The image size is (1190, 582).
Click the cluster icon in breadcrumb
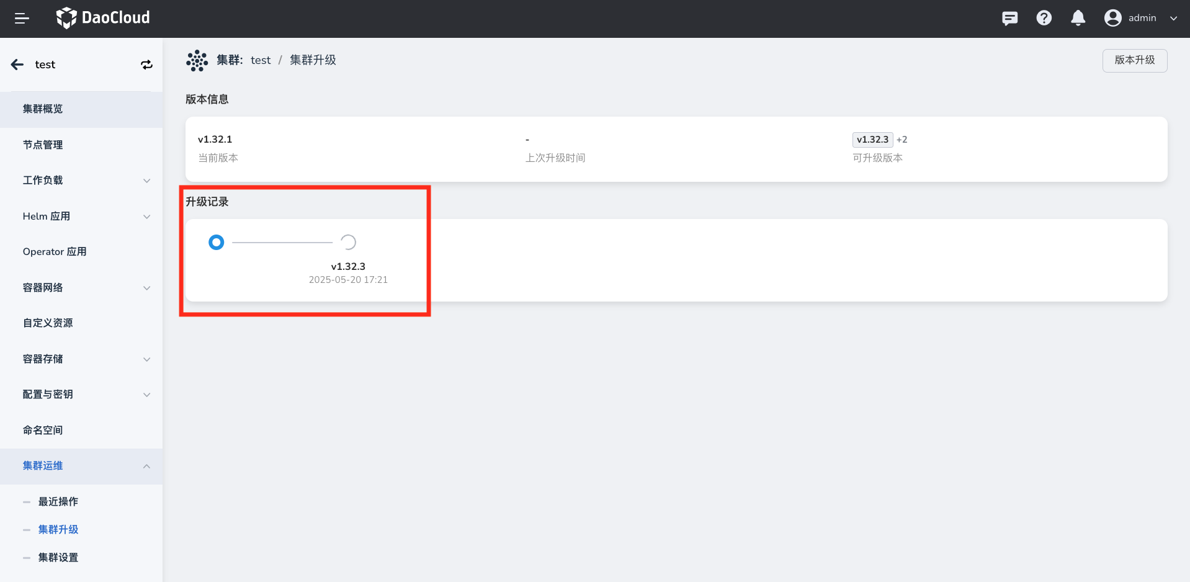click(197, 60)
